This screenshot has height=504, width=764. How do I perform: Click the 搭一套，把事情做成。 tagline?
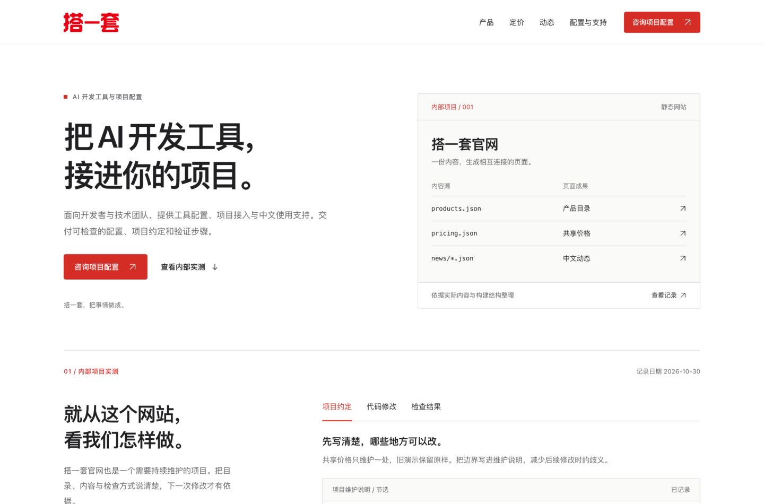pos(94,305)
